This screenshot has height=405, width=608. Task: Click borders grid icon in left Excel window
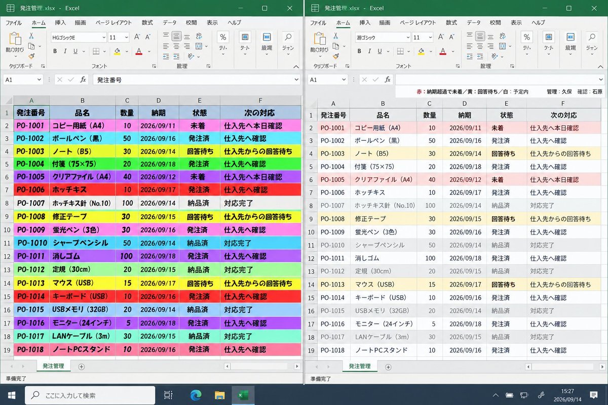(x=96, y=51)
